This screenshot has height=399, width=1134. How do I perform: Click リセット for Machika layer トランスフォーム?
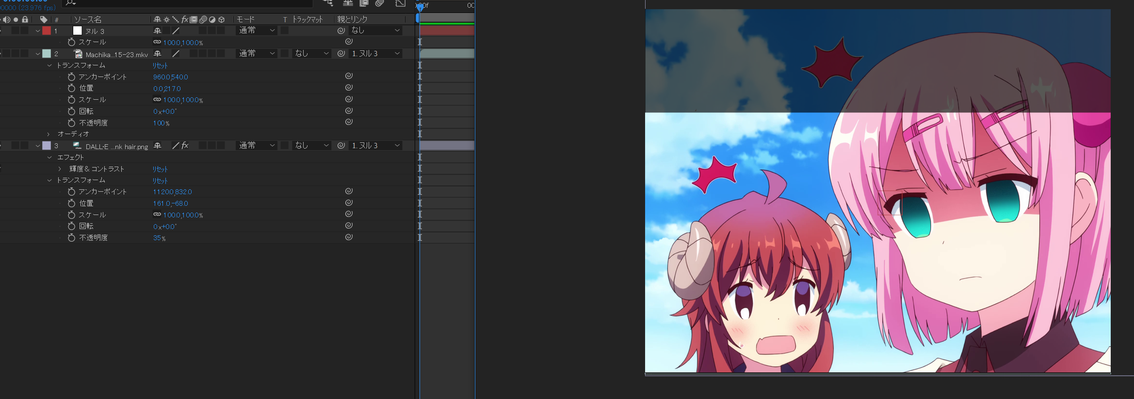[160, 65]
